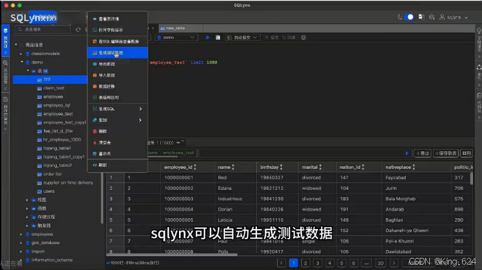The height and width of the screenshot is (270, 482).
Task: Click the horizontal scrollbar under the results grid
Action: (x=172, y=254)
